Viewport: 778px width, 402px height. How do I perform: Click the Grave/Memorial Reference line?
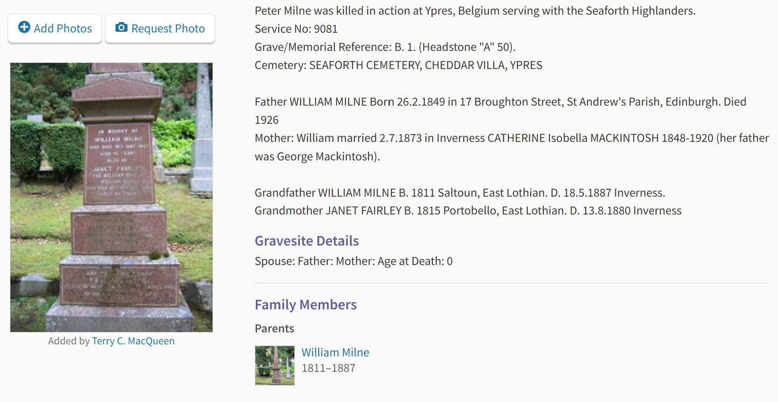point(386,47)
